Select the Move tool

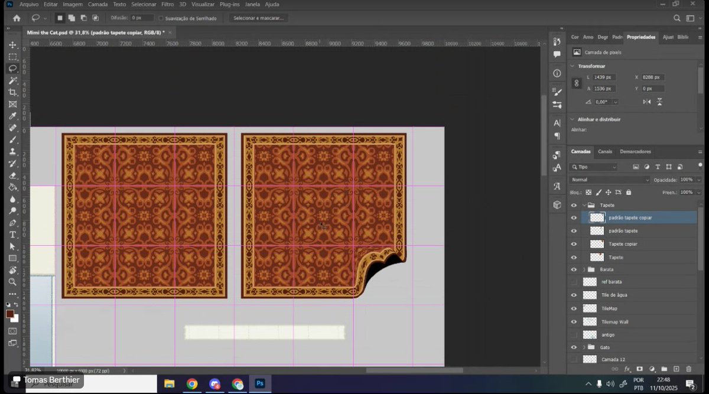click(x=13, y=44)
